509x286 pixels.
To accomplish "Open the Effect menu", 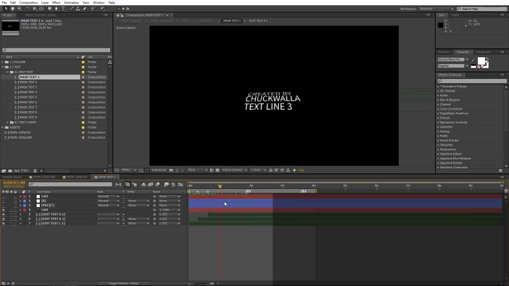I will pyautogui.click(x=56, y=3).
